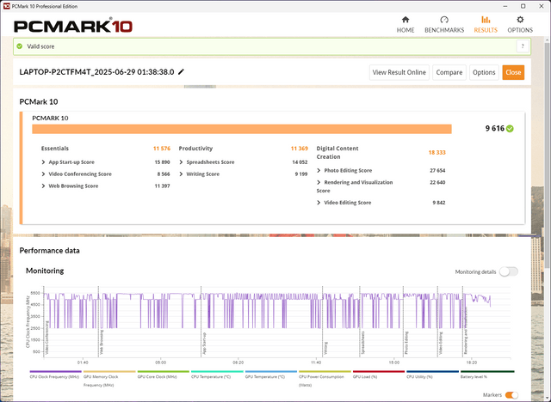The height and width of the screenshot is (402, 551).
Task: Click the Video Editing marker in chart
Action: (441, 343)
